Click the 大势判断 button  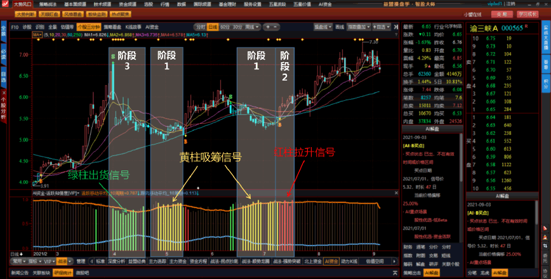click(x=25, y=15)
